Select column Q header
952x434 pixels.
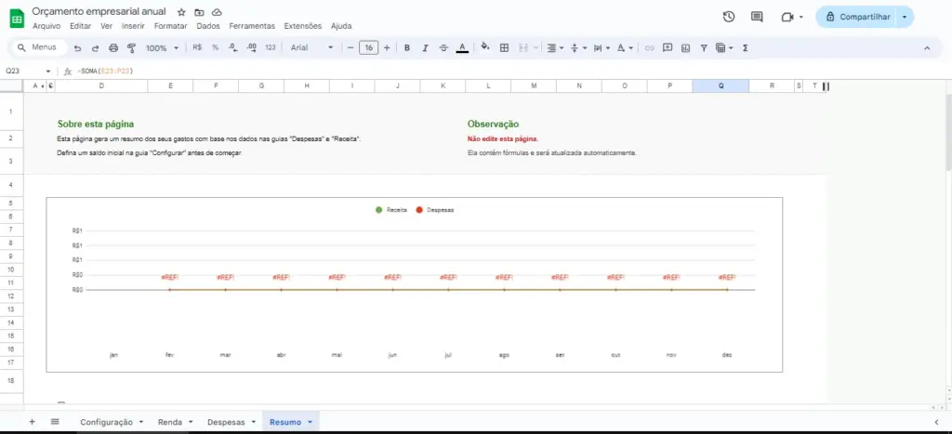click(721, 86)
